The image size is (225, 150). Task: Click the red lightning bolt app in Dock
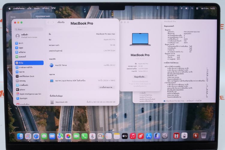[196, 135]
